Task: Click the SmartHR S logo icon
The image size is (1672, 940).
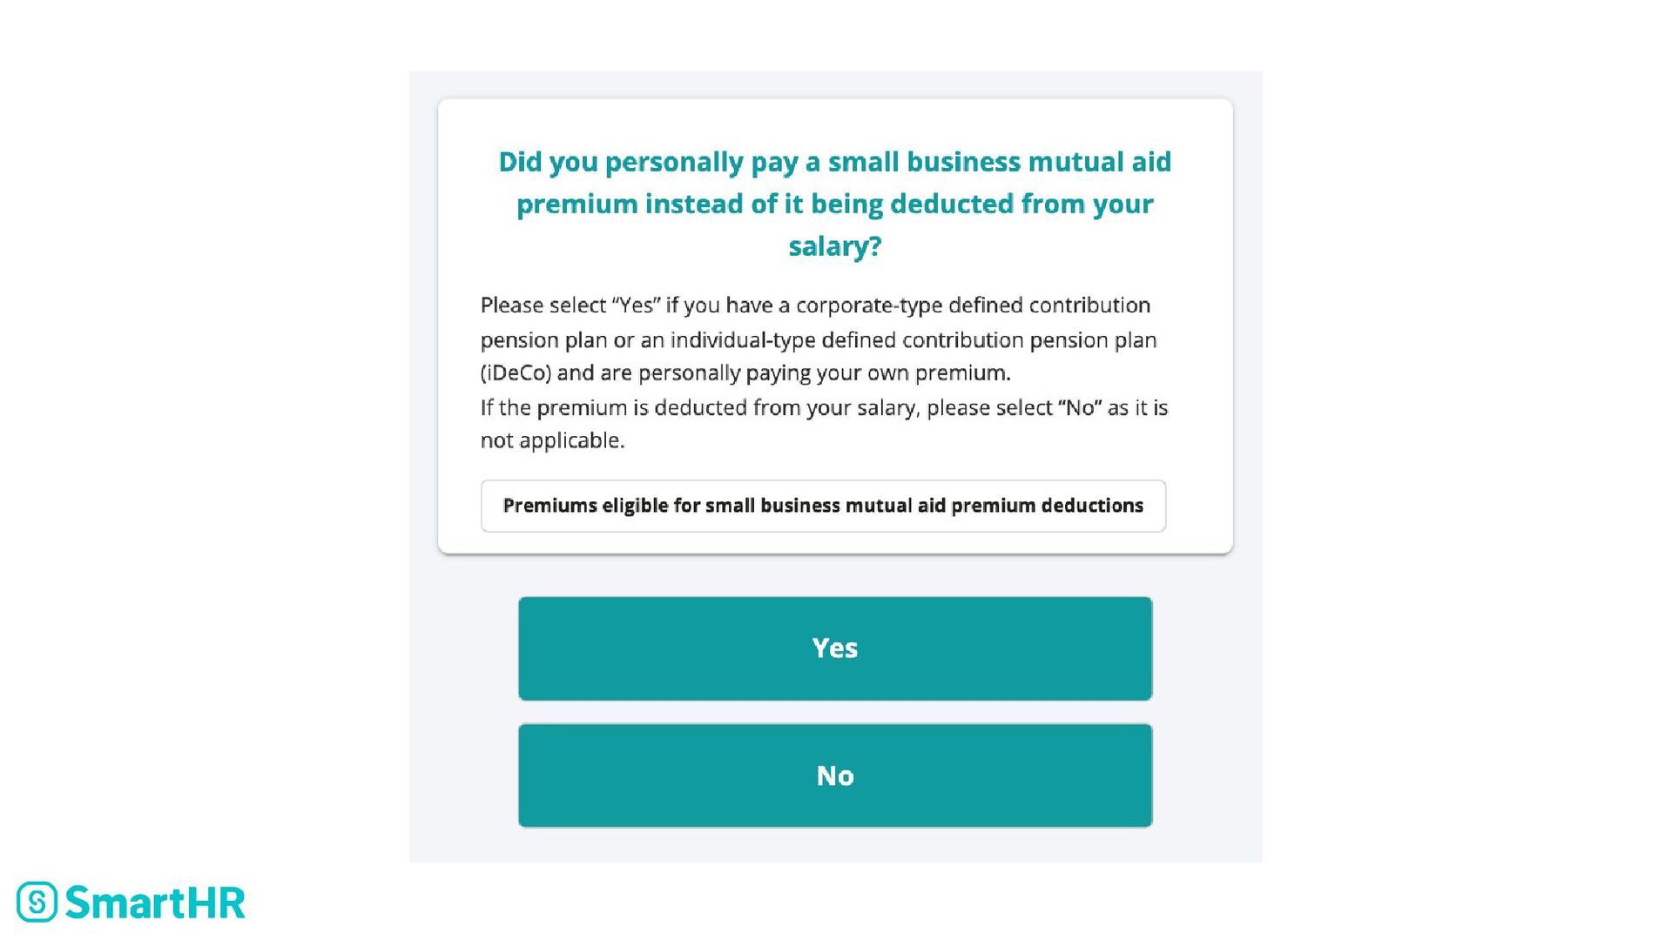Action: (x=37, y=902)
